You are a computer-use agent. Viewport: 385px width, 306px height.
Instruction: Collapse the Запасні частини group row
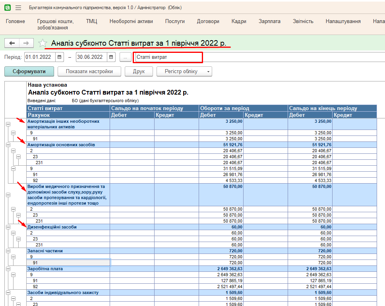(x=8, y=251)
